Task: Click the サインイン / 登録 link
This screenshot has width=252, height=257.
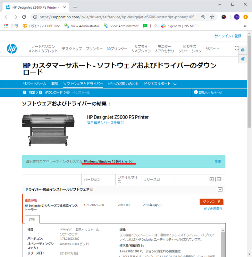Action: point(228,36)
